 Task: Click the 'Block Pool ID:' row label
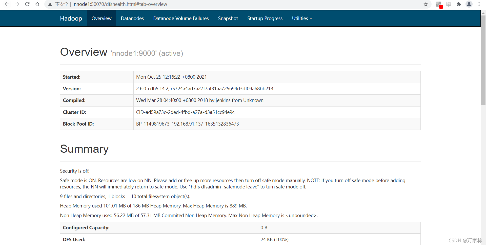(x=78, y=124)
